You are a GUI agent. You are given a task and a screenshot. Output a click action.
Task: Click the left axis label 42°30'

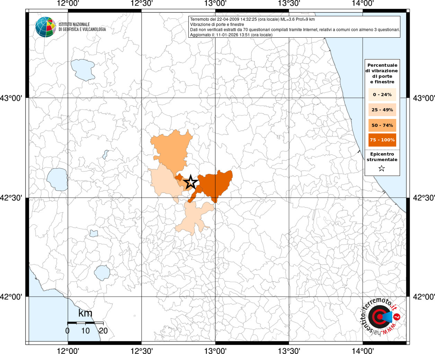[x=11, y=198]
